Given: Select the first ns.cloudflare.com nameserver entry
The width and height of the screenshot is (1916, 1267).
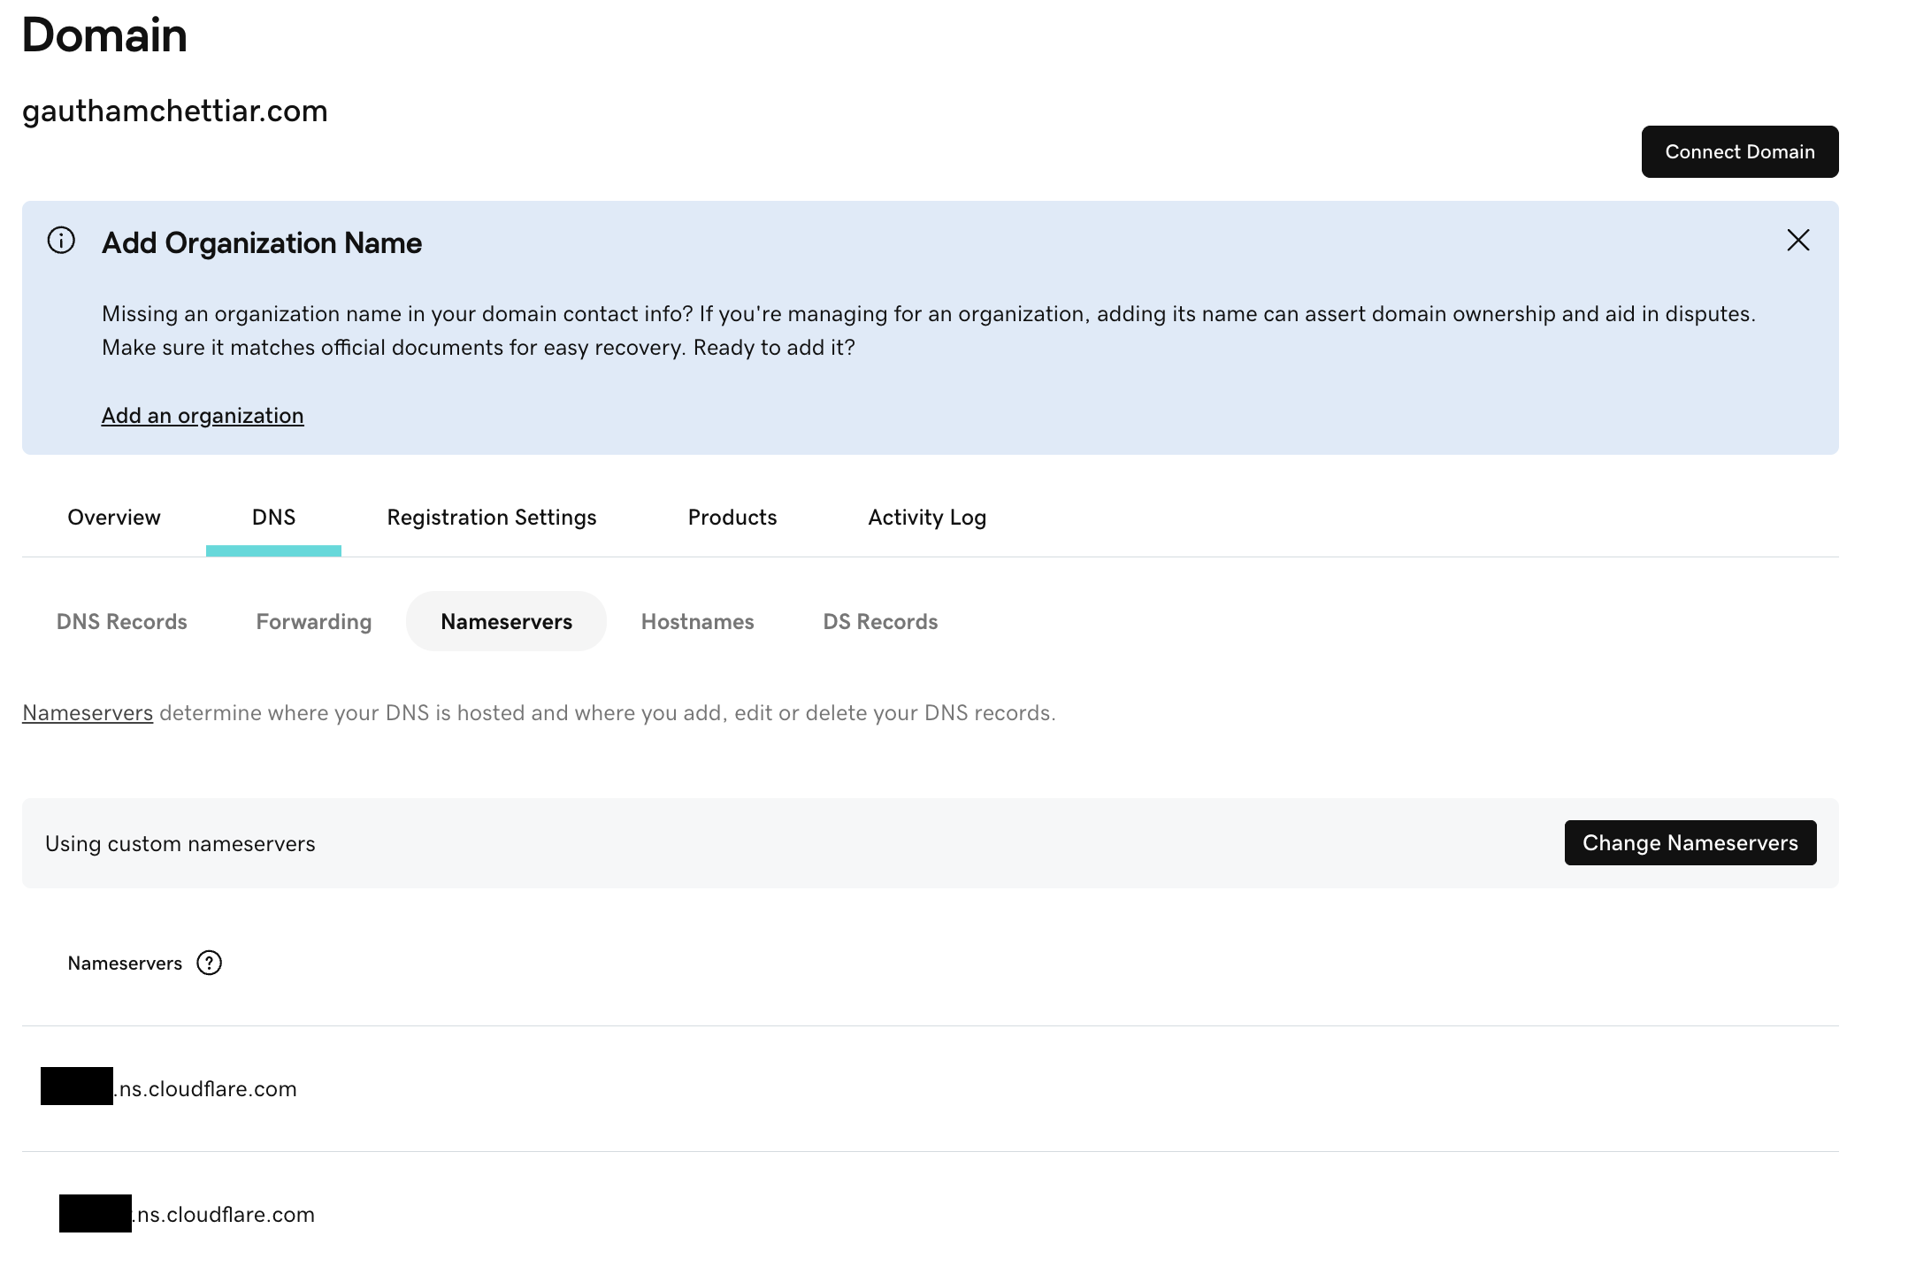Looking at the screenshot, I should pos(168,1089).
